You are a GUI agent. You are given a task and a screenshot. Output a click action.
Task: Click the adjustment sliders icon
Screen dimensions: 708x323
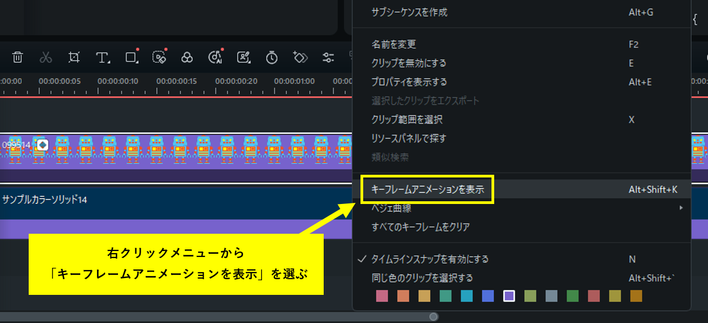tap(327, 57)
